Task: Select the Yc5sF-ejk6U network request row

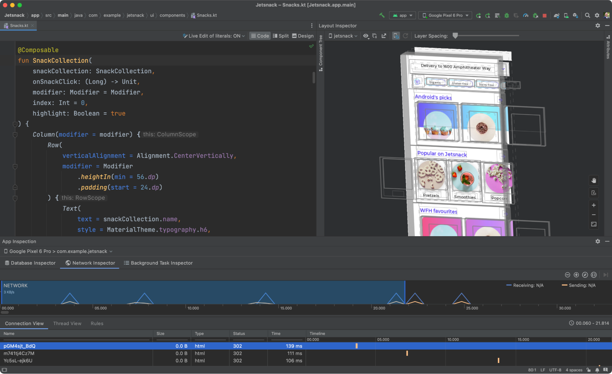Action: tap(18, 361)
